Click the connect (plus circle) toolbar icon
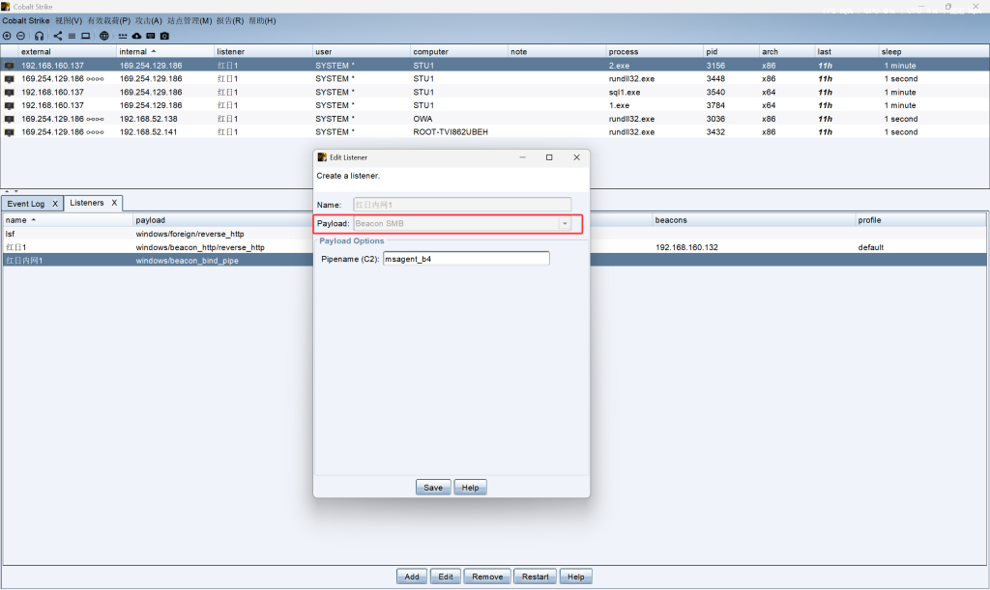 pos(7,36)
